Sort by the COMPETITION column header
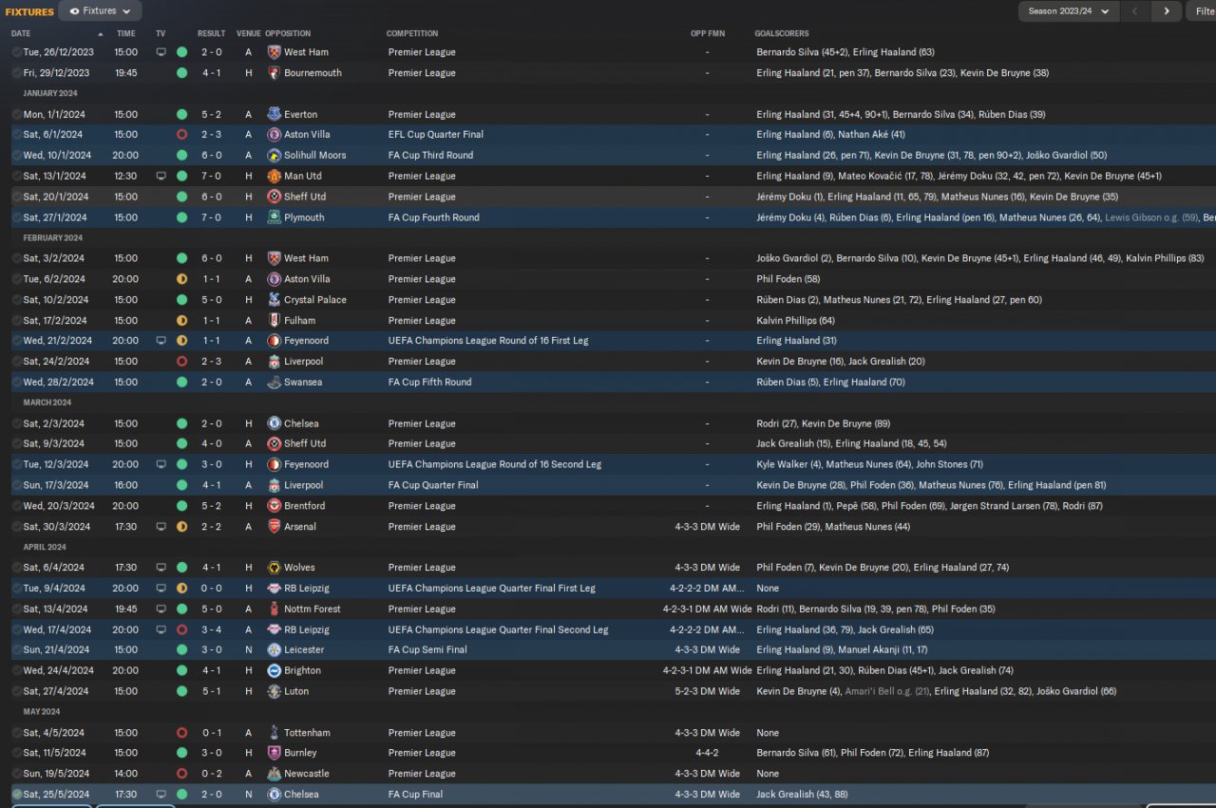Viewport: 1216px width, 808px height. point(412,33)
